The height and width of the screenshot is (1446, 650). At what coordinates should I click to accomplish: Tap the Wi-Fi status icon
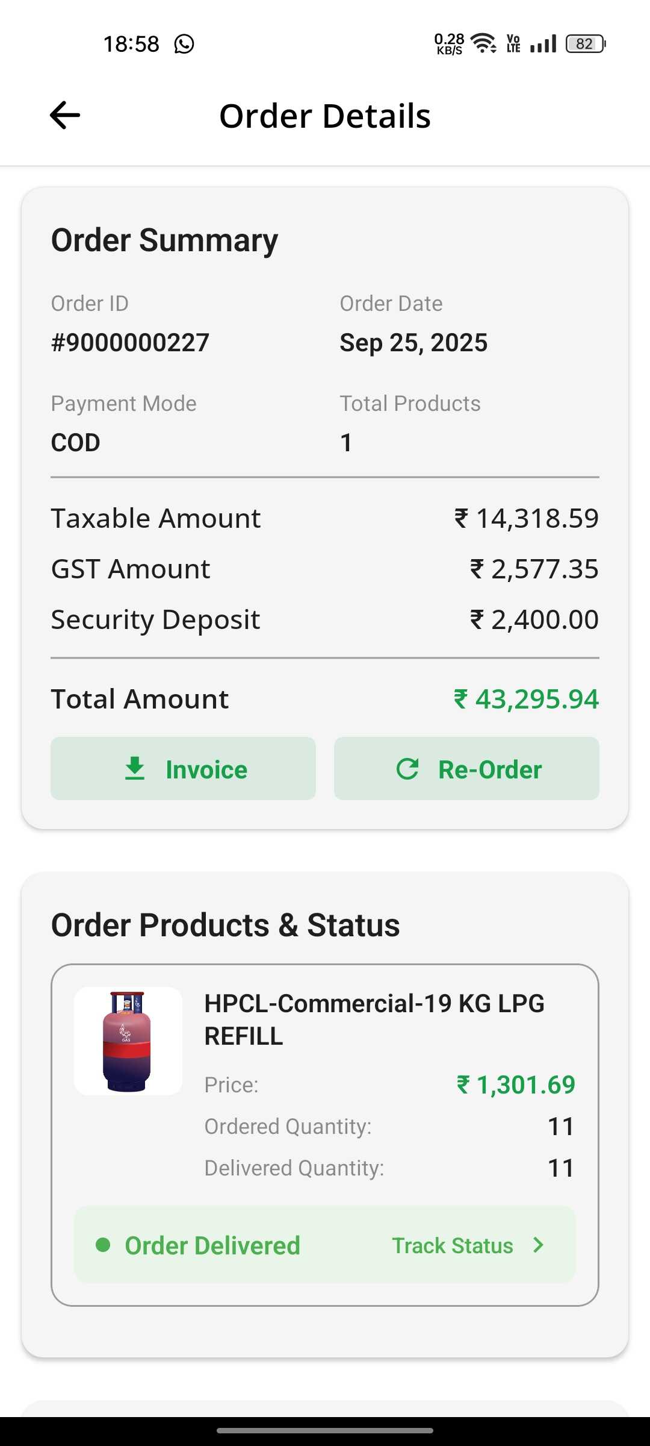click(483, 43)
